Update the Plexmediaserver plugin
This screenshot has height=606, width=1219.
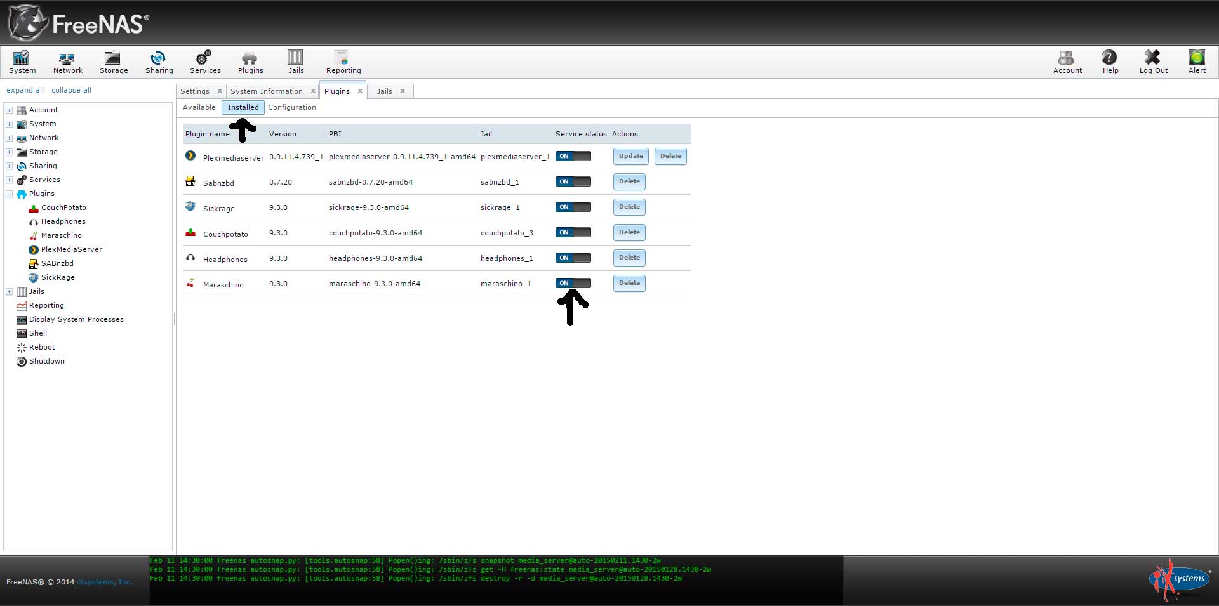[630, 156]
